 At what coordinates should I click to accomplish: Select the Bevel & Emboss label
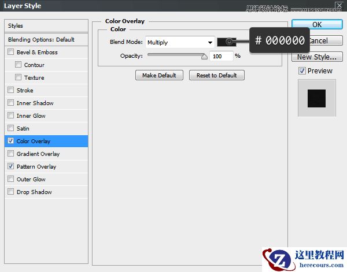(37, 53)
